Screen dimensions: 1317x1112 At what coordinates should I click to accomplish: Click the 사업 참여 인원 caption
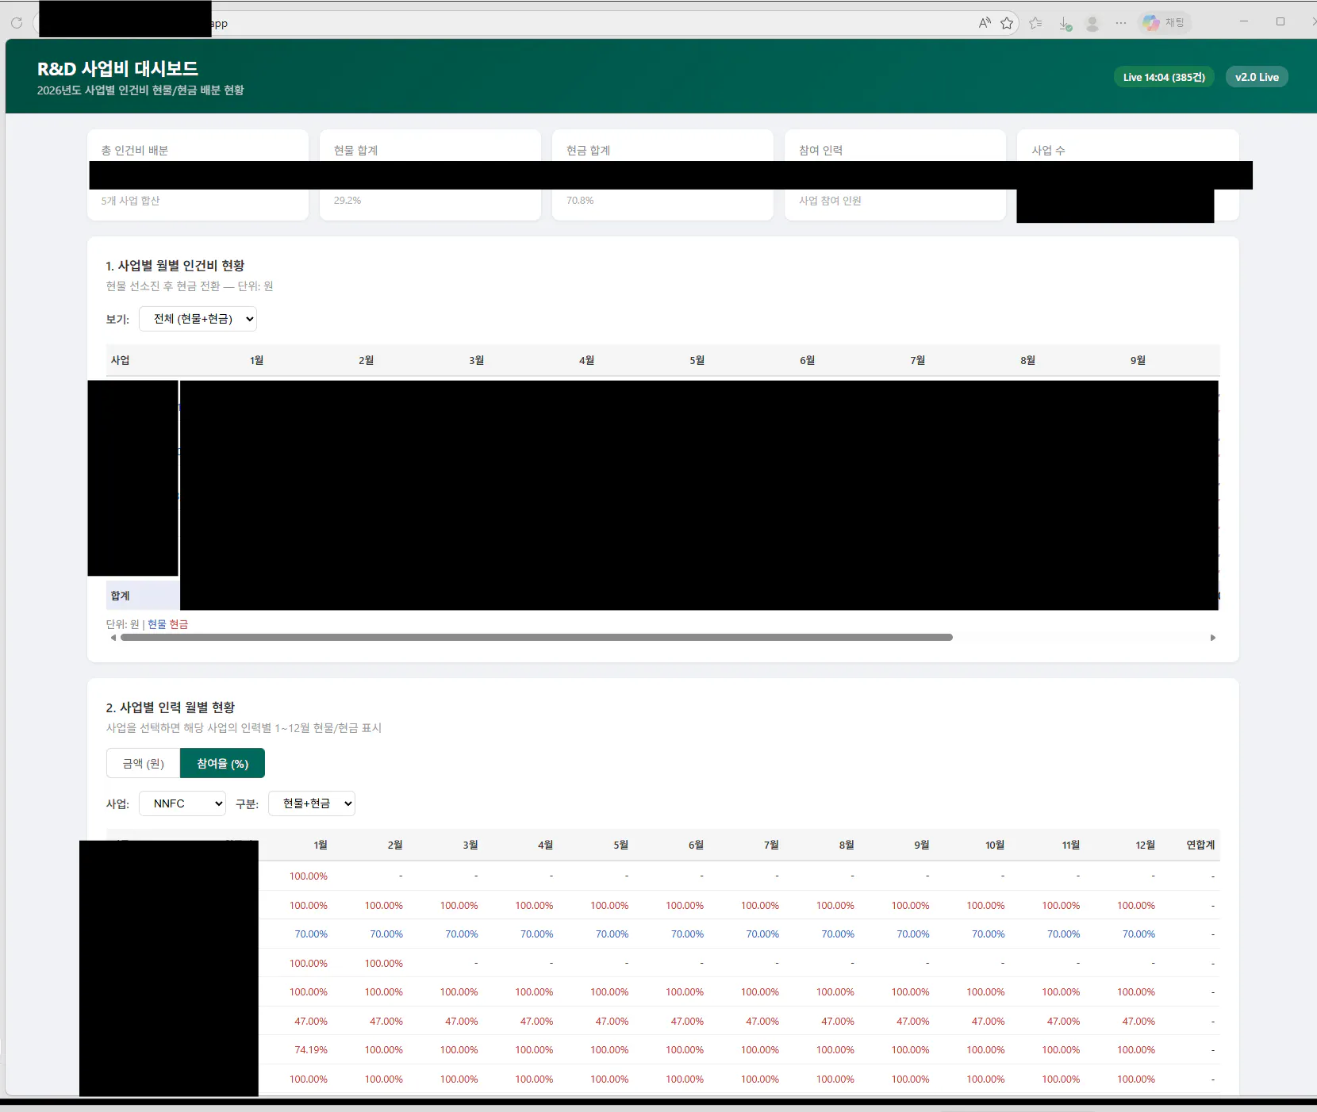point(830,201)
